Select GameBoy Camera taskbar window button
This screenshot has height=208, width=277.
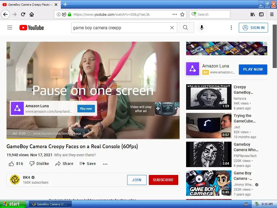(x=50, y=204)
